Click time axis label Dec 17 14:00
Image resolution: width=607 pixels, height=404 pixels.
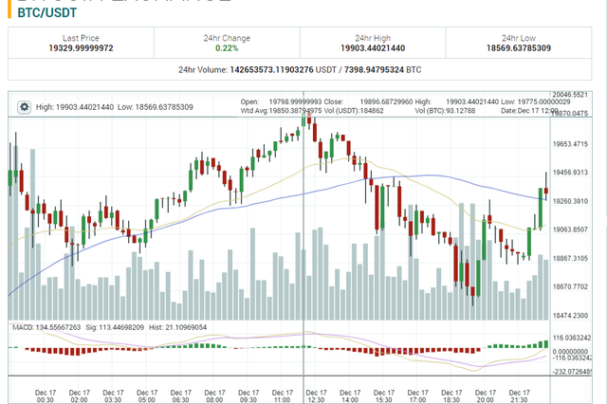click(350, 396)
